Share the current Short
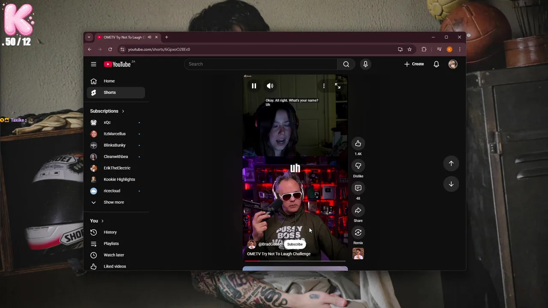The height and width of the screenshot is (308, 548). [x=358, y=210]
